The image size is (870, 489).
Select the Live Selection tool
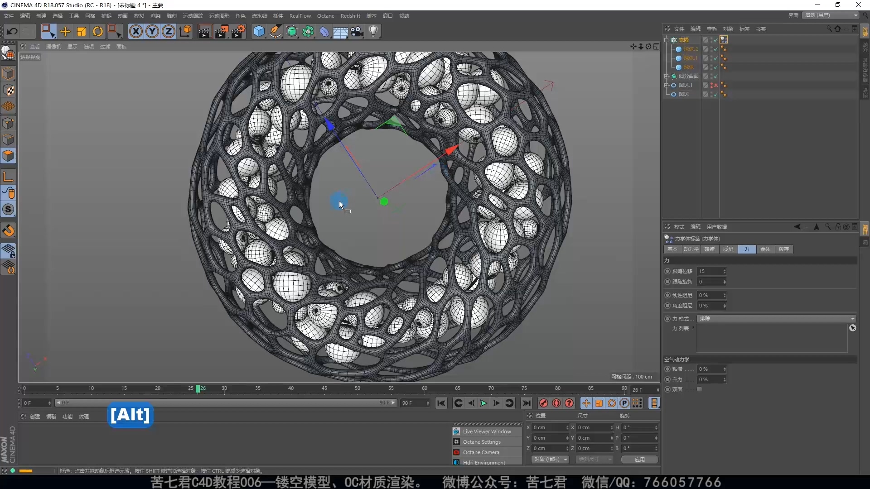point(48,31)
